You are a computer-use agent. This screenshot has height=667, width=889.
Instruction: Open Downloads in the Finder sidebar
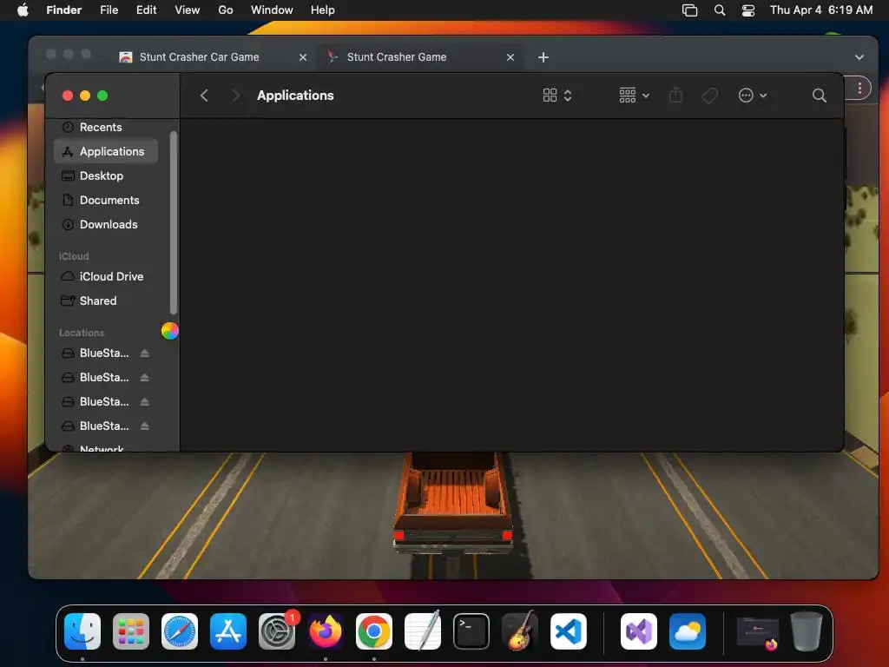pyautogui.click(x=105, y=225)
